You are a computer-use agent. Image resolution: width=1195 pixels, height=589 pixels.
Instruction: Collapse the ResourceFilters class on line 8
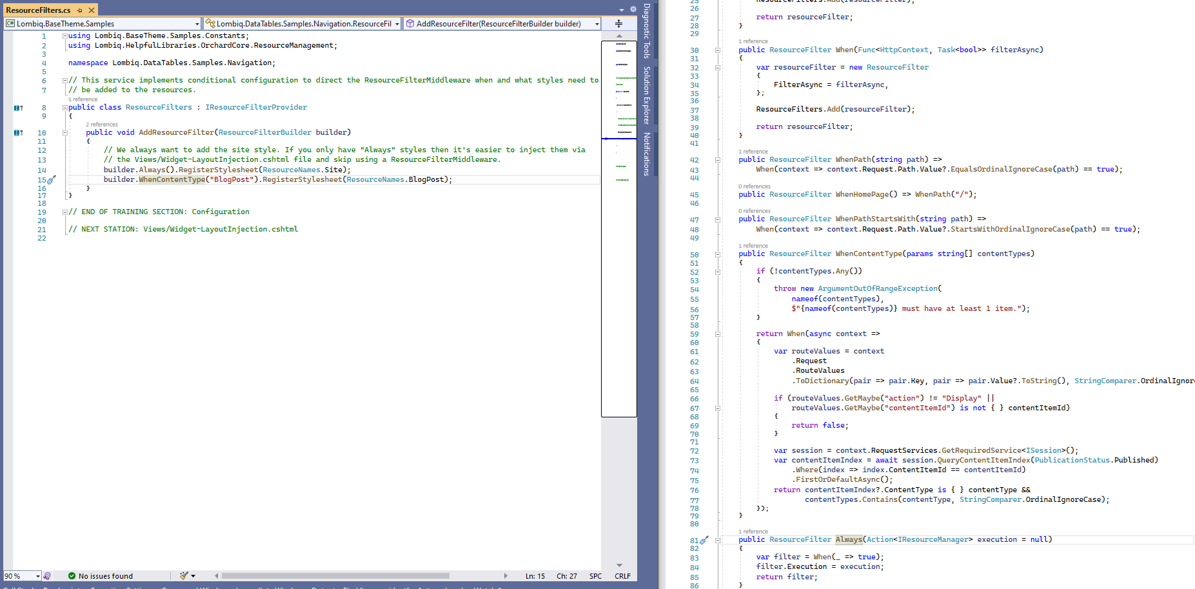[x=64, y=108]
